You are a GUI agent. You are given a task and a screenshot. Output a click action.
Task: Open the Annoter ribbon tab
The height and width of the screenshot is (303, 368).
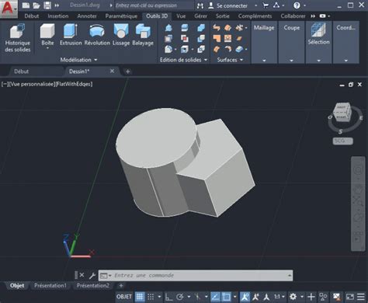click(x=87, y=16)
